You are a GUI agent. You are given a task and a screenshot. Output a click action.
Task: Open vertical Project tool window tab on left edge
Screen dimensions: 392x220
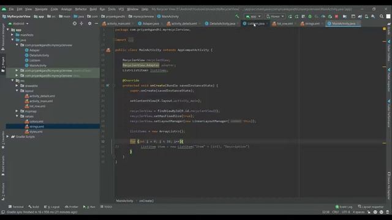click(3, 64)
